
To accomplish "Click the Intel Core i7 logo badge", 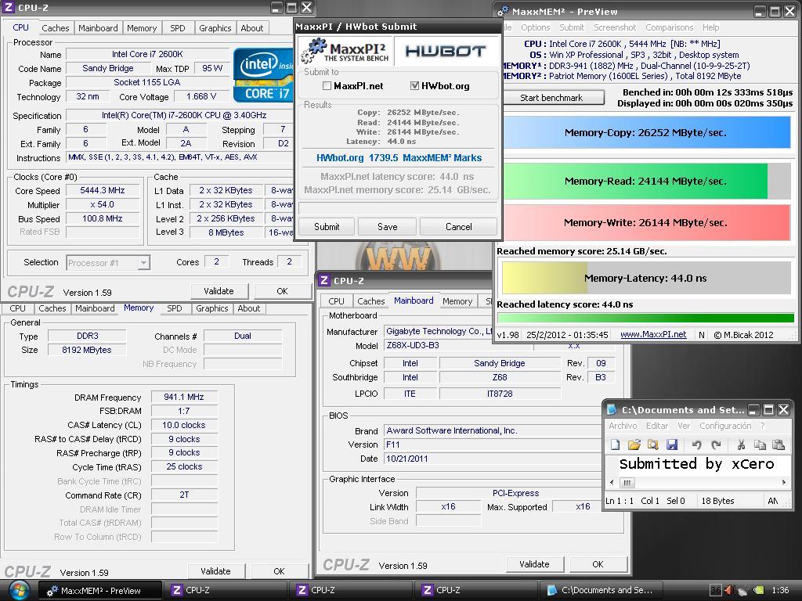I will click(x=263, y=75).
